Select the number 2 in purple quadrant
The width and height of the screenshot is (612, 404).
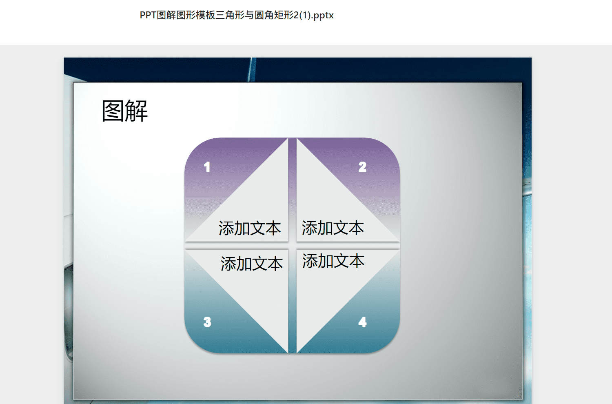click(x=362, y=167)
